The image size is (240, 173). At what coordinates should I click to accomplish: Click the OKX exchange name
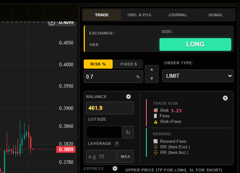click(x=94, y=45)
